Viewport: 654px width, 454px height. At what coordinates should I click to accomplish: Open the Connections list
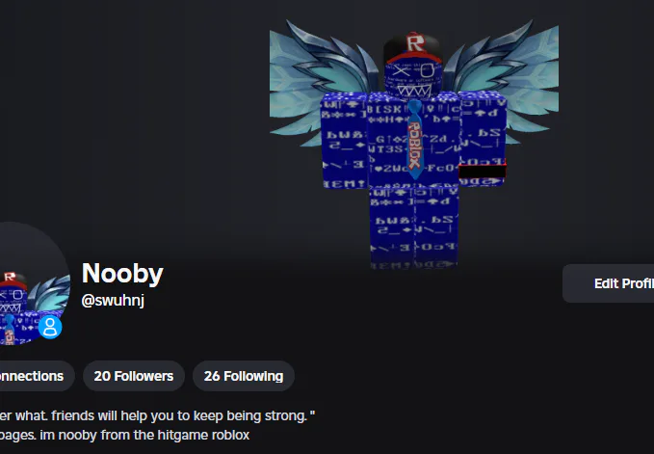tap(35, 376)
